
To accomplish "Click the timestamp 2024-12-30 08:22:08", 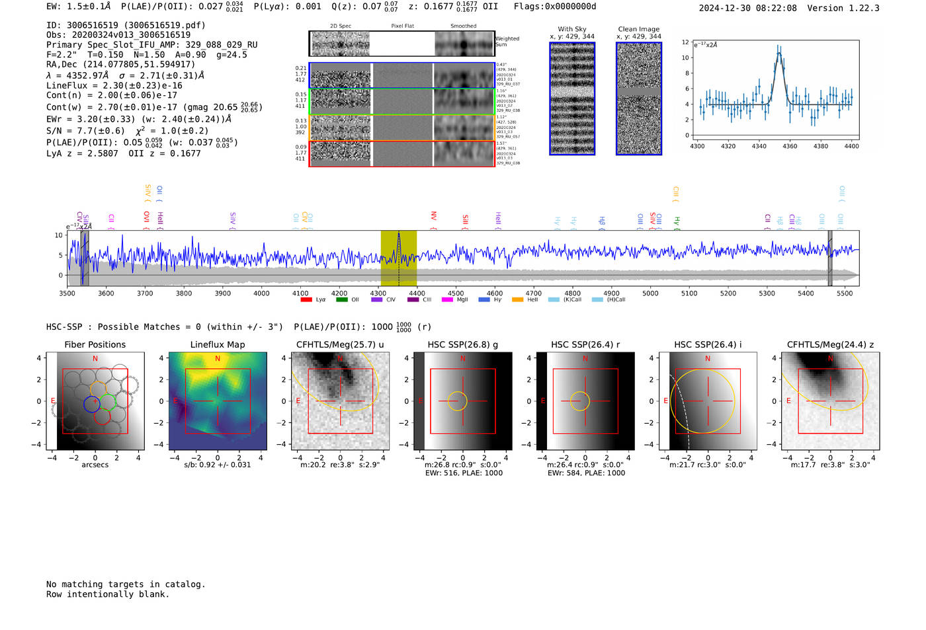I will click(748, 8).
